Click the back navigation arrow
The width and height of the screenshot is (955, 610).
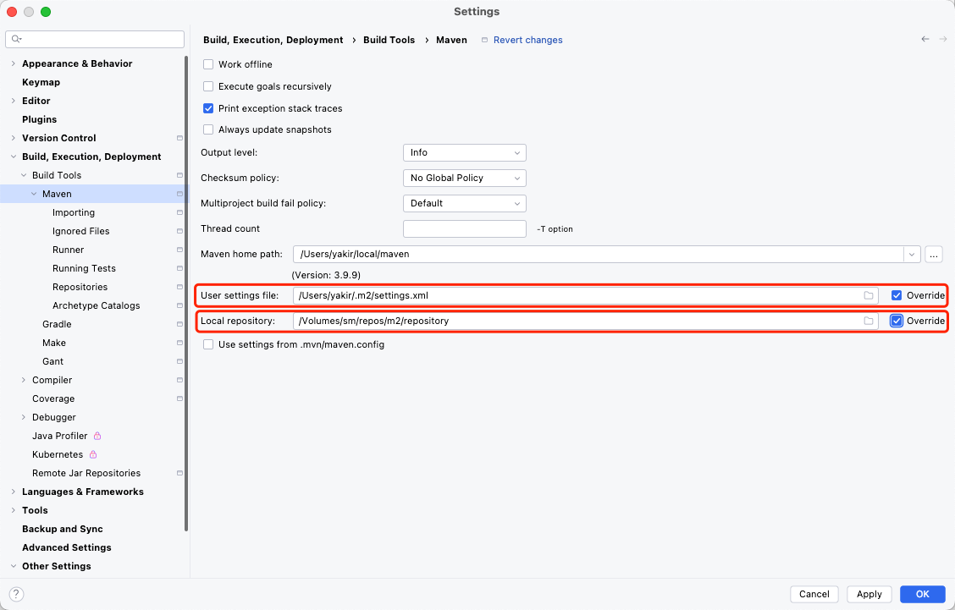pos(925,40)
